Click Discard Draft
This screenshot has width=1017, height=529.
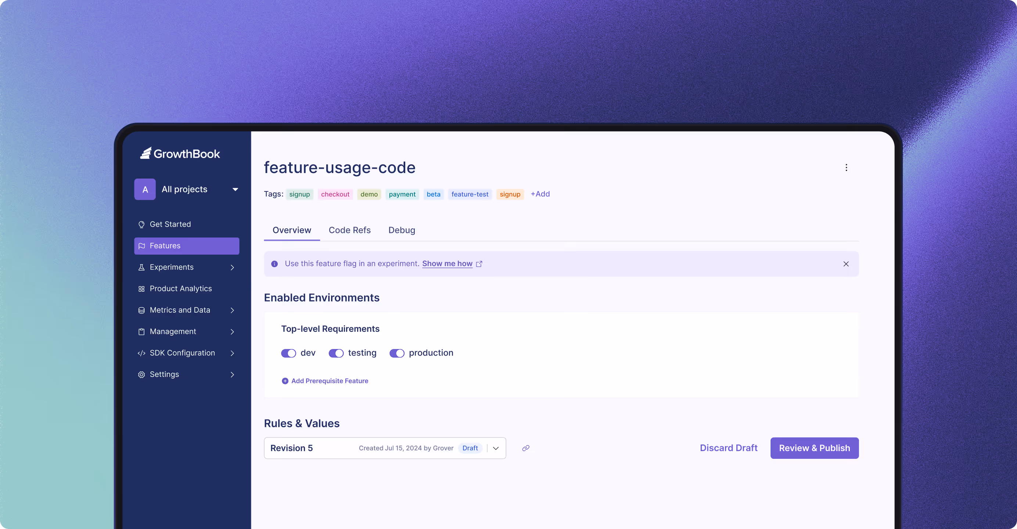(x=729, y=448)
